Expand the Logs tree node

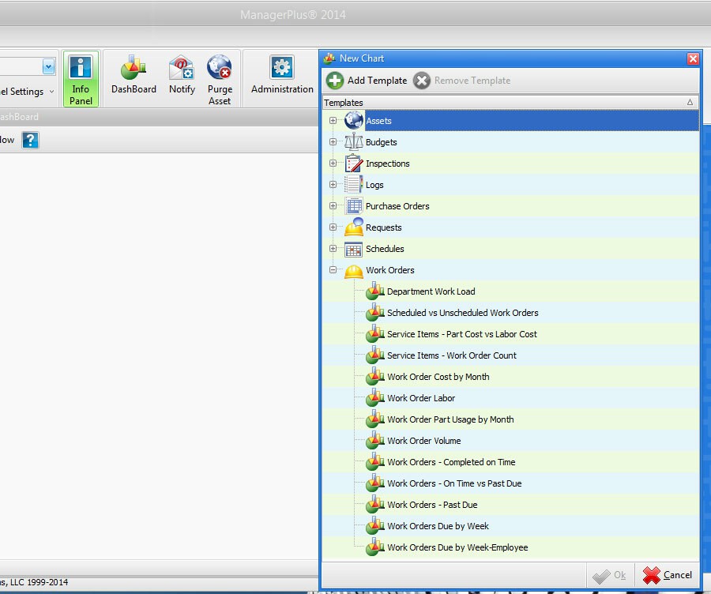333,185
